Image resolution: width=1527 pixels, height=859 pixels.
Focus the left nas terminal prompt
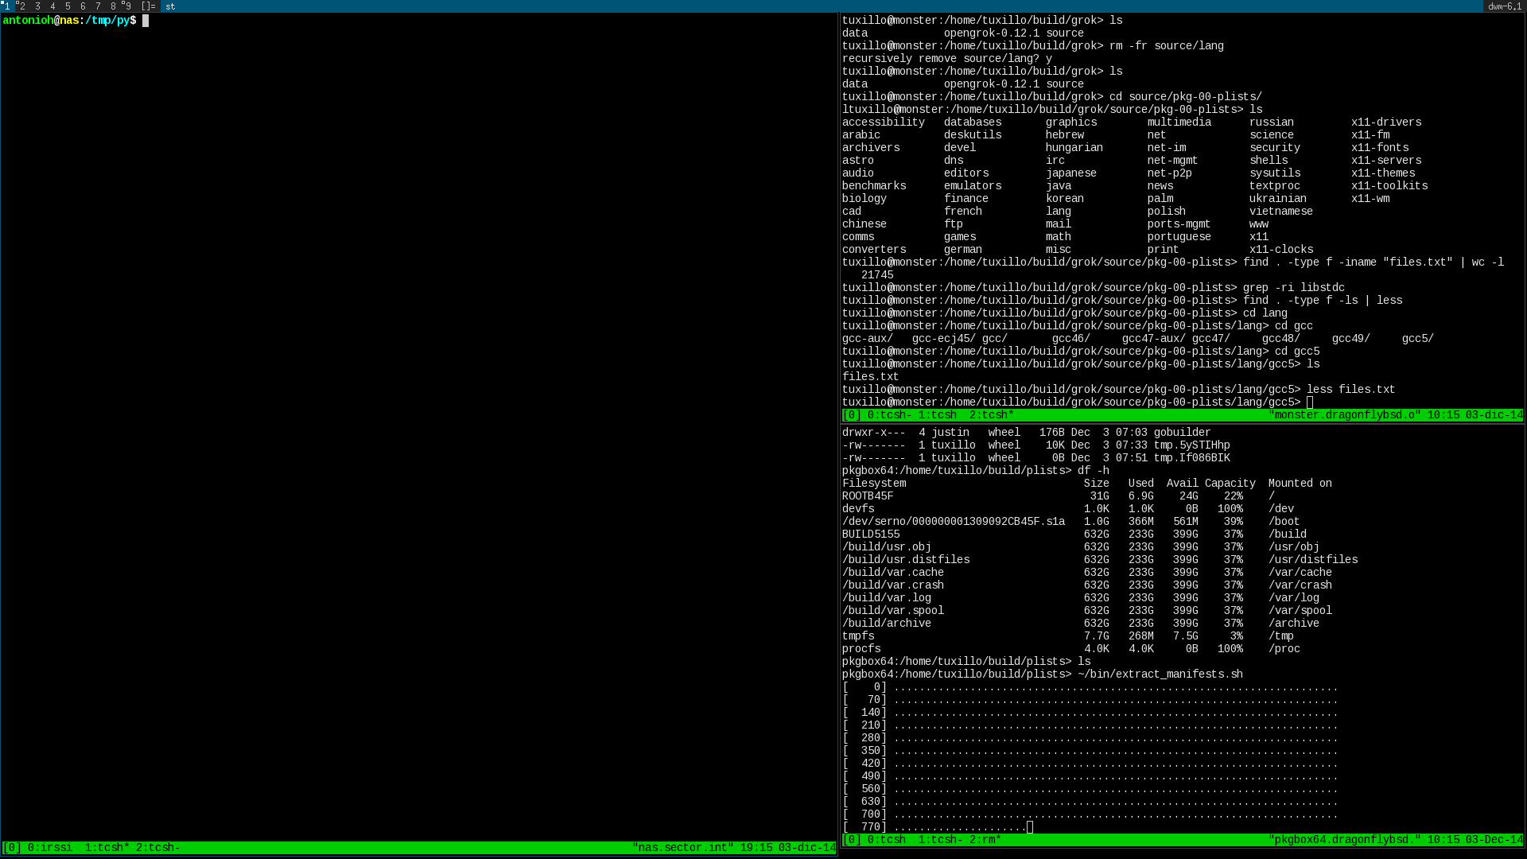146,21
